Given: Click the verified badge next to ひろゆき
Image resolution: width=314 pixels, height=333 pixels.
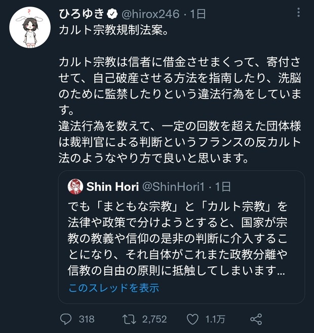Looking at the screenshot, I should pyautogui.click(x=112, y=14).
